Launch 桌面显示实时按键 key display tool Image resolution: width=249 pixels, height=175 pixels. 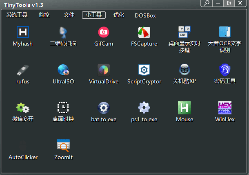185,32
